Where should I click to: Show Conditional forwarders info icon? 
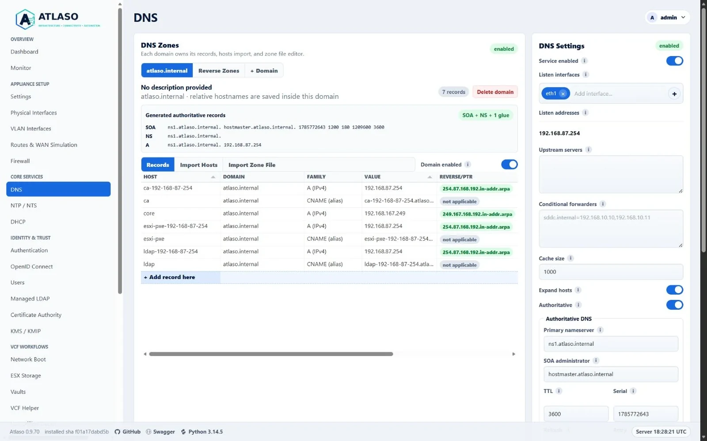(603, 204)
